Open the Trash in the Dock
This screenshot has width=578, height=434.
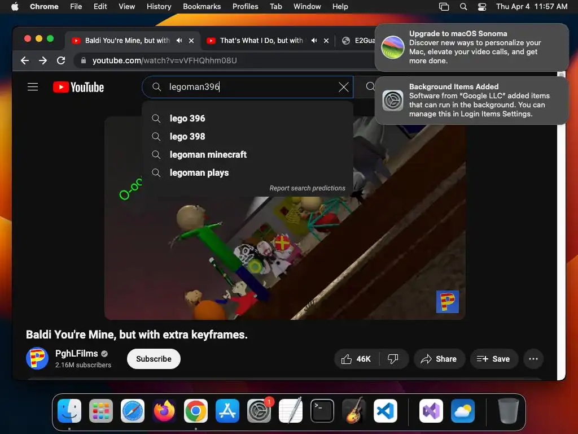click(509, 411)
